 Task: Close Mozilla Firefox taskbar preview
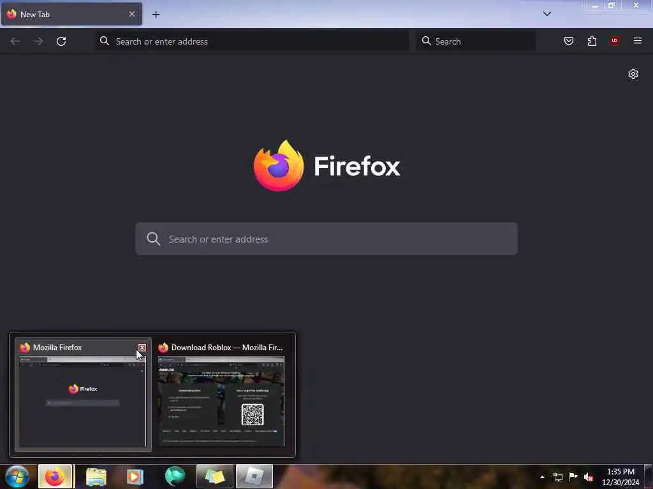142,348
